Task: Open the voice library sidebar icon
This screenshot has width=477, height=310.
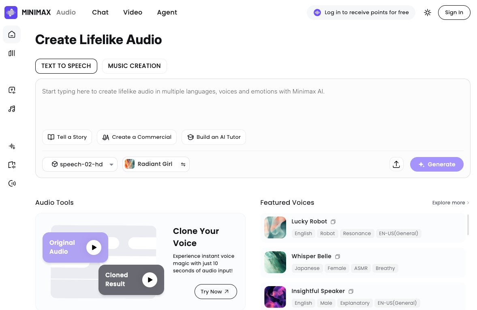Action: 12,53
